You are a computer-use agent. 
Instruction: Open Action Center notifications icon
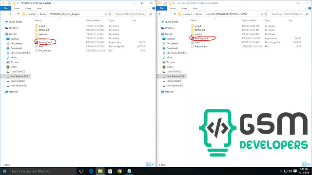(295, 171)
